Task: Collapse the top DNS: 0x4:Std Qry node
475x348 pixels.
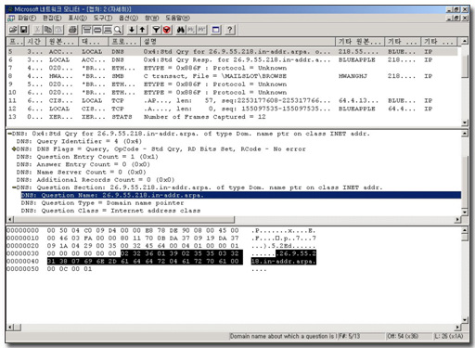Action: [x=10, y=134]
